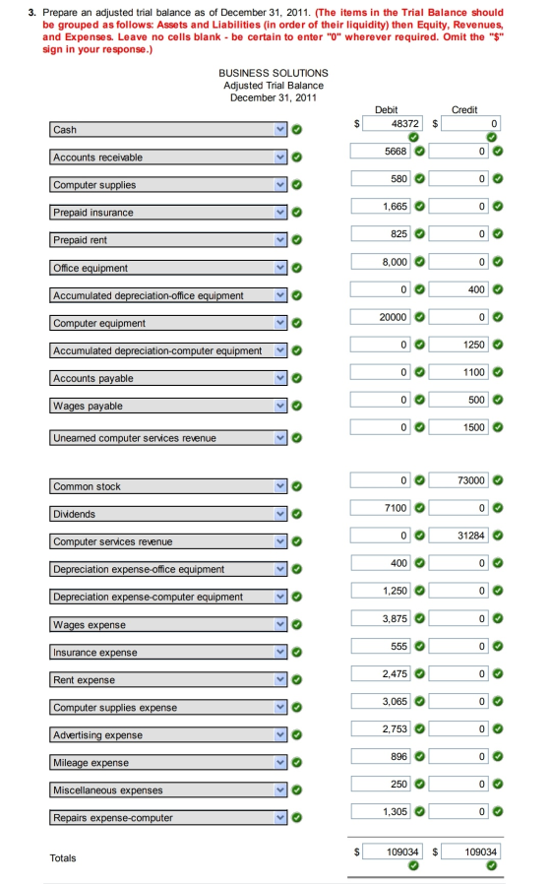Select the Totals debit field
Screen dimensions: 551x884
393,852
